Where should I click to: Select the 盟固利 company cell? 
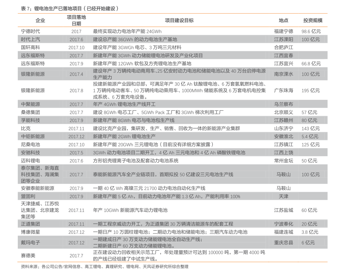click(x=28, y=196)
